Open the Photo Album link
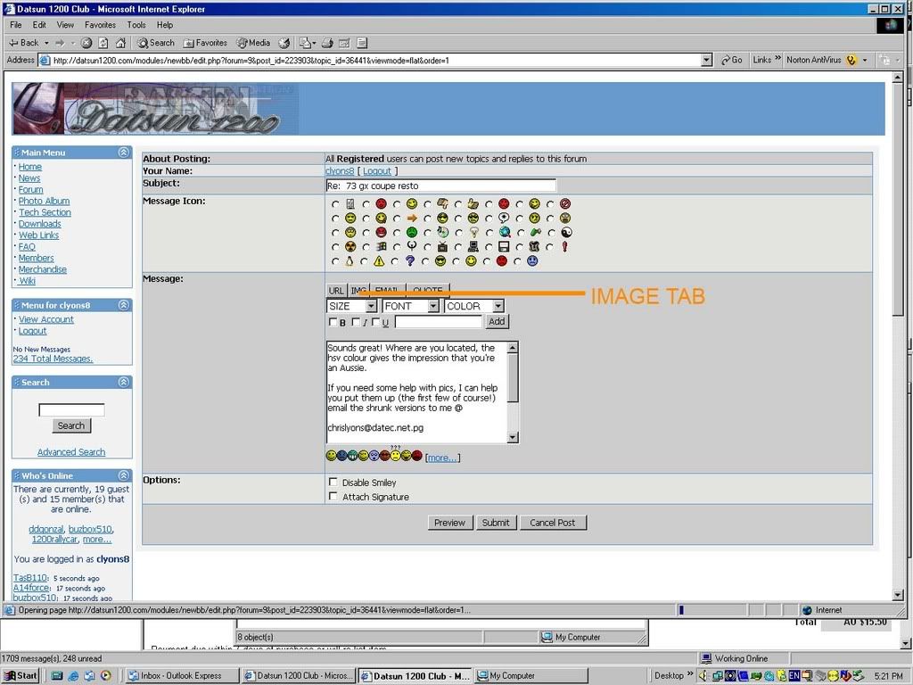The width and height of the screenshot is (913, 685). (44, 201)
